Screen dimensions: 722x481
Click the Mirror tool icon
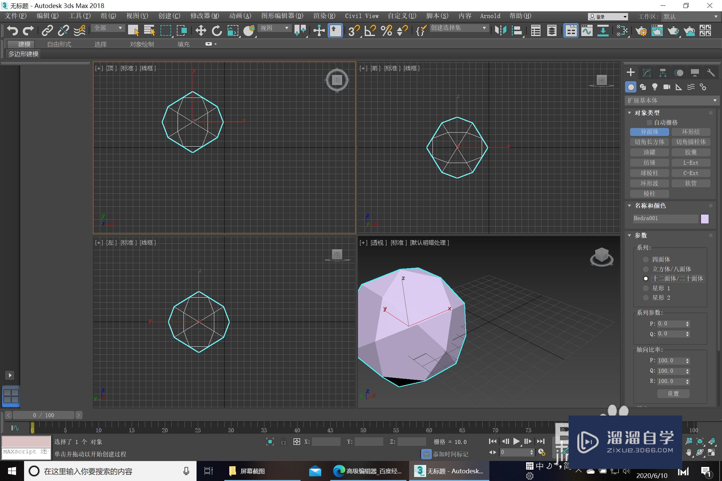point(501,31)
